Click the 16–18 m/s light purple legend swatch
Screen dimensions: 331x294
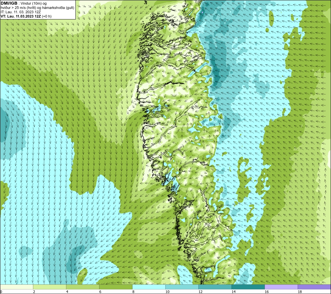[x=281, y=287]
